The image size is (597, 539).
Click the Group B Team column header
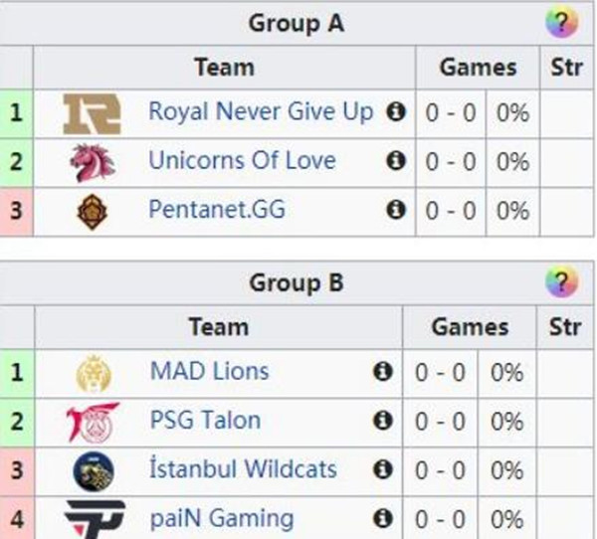tap(219, 327)
